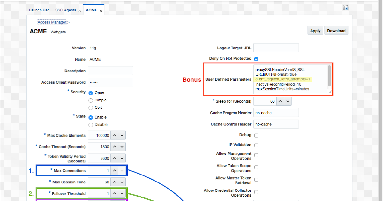The height and width of the screenshot is (201, 383).
Task: Close the SSO Agents tab
Action: [79, 11]
